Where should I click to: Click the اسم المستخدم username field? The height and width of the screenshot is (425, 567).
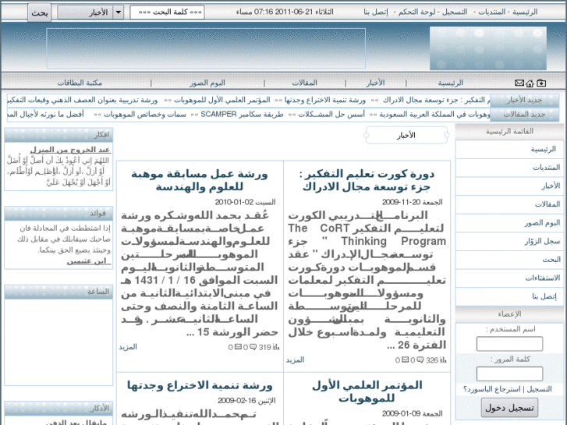(x=509, y=344)
